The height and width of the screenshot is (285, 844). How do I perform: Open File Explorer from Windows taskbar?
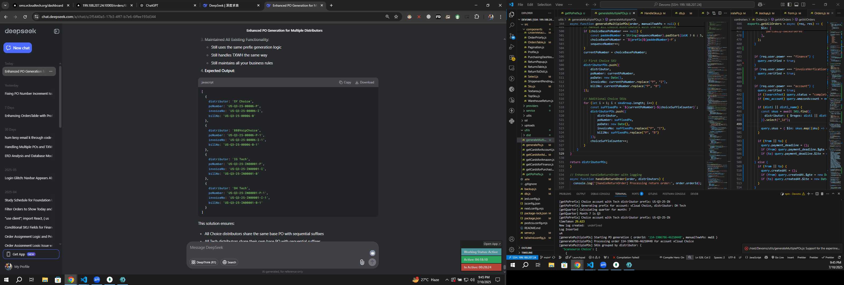45,280
